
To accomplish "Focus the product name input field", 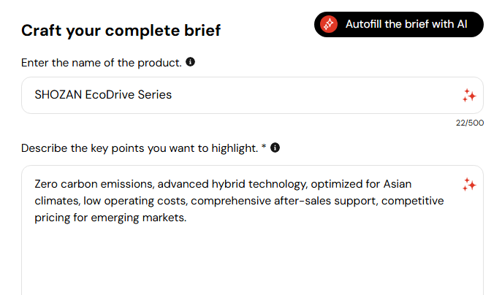I will 252,95.
